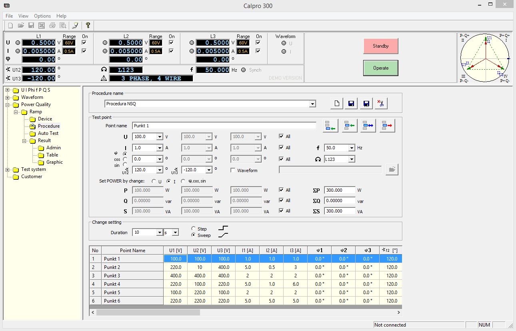Select Graphic under Result in tree
Viewport: 516px width, 331px height.
[x=54, y=162]
